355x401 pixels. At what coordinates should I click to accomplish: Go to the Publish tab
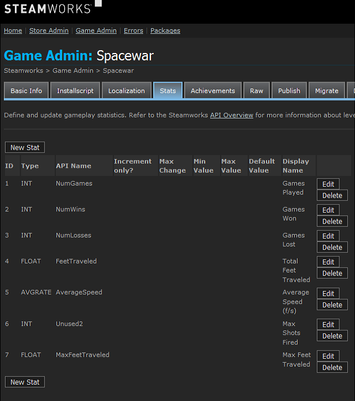coord(289,91)
